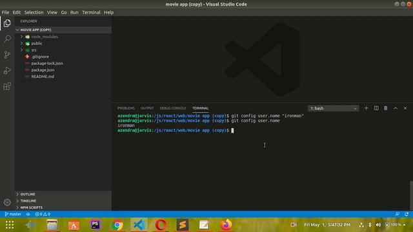The width and height of the screenshot is (413, 232).
Task: Expand the NPM SCRIPTS section
Action: pos(63,208)
